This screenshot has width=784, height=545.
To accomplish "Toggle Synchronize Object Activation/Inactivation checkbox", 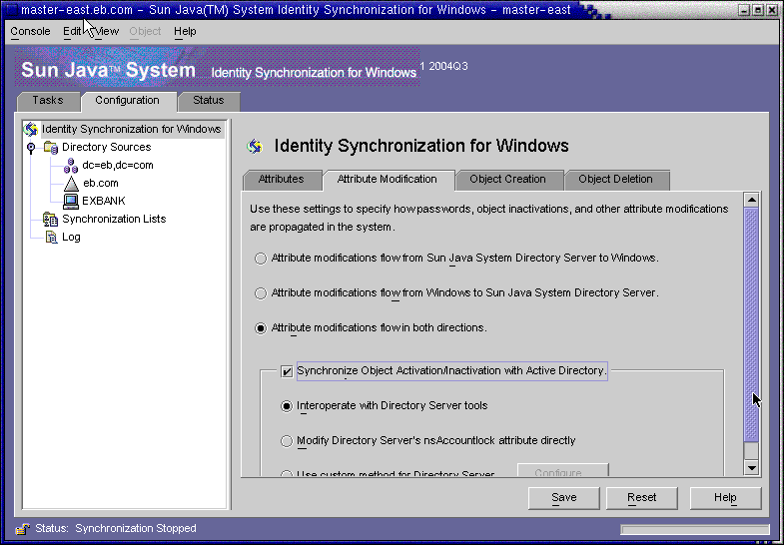I will pyautogui.click(x=287, y=371).
